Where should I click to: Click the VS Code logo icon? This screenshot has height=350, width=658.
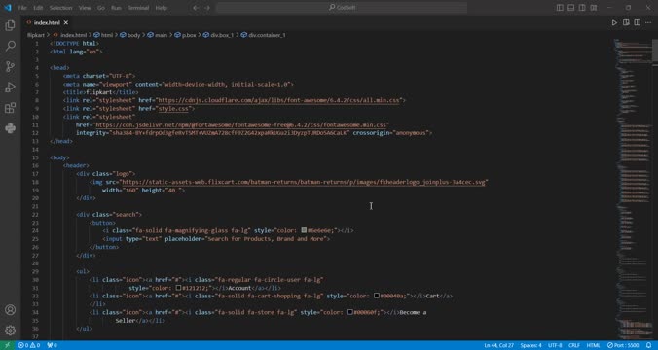(x=7, y=8)
